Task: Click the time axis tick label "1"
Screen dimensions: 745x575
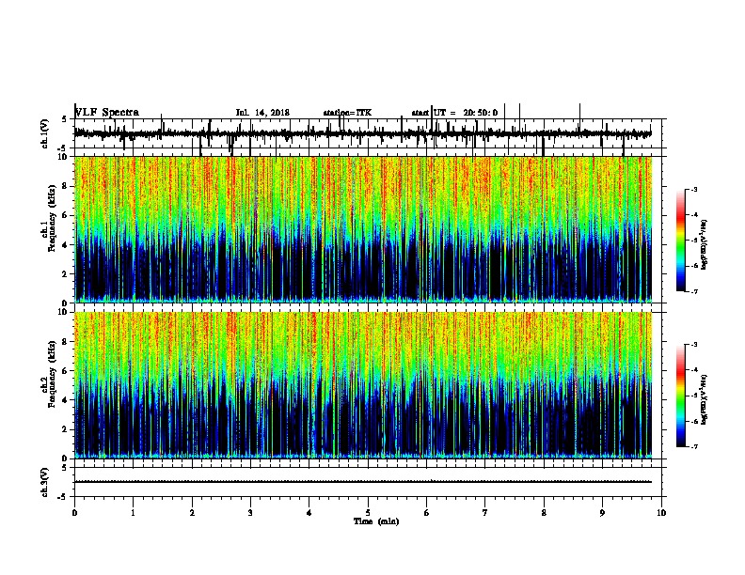Action: coord(133,513)
